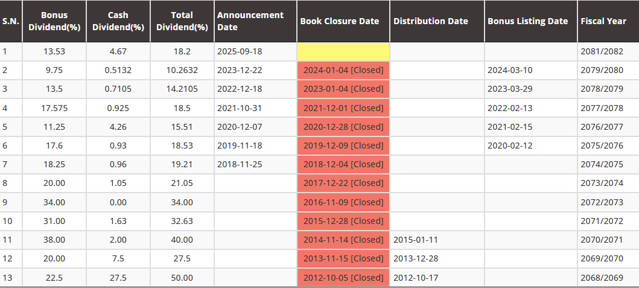Image resolution: width=639 pixels, height=288 pixels.
Task: Click cash dividend value 27.5
Action: pyautogui.click(x=118, y=278)
